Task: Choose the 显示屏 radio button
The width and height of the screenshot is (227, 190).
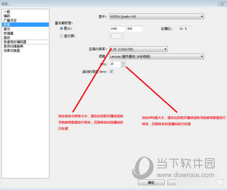Action: click(62, 36)
